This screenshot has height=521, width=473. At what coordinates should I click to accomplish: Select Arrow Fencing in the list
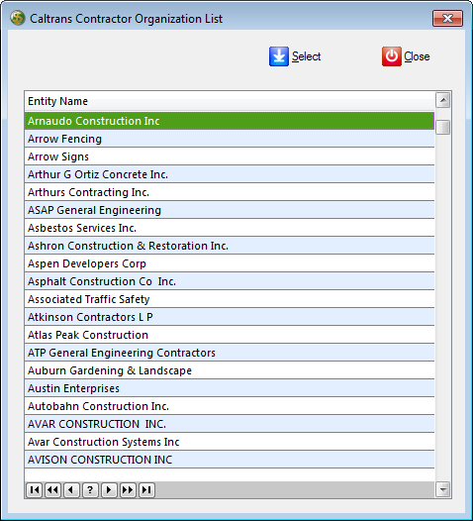[x=229, y=139]
